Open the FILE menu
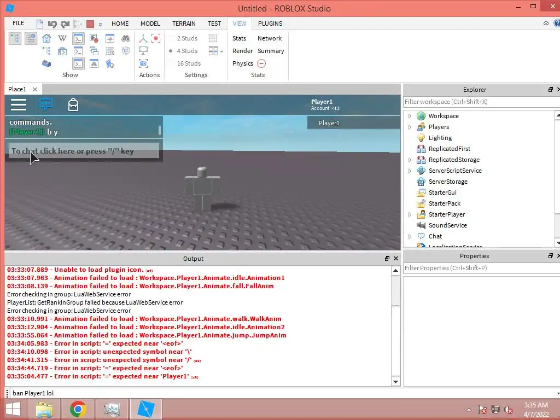 (x=18, y=23)
